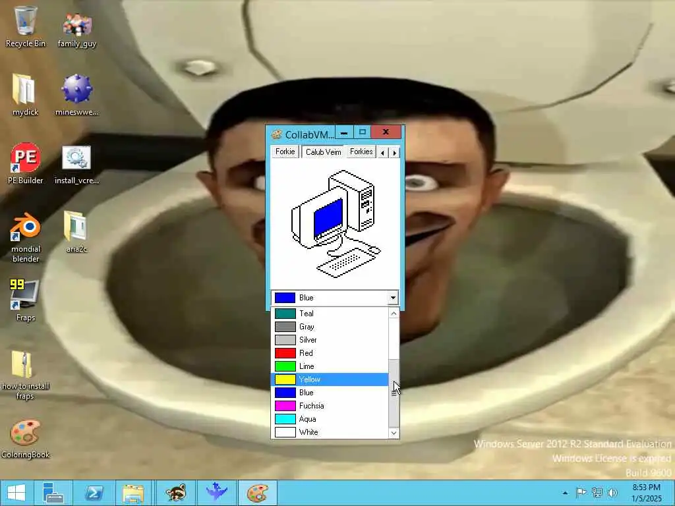Image resolution: width=675 pixels, height=506 pixels.
Task: Select the mineswwe... minesweeper desktop icon
Action: point(76,95)
